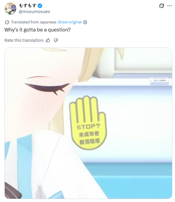Click the blue verified checkmark badge
Viewport: 175px width, 202px height.
[x=40, y=6]
